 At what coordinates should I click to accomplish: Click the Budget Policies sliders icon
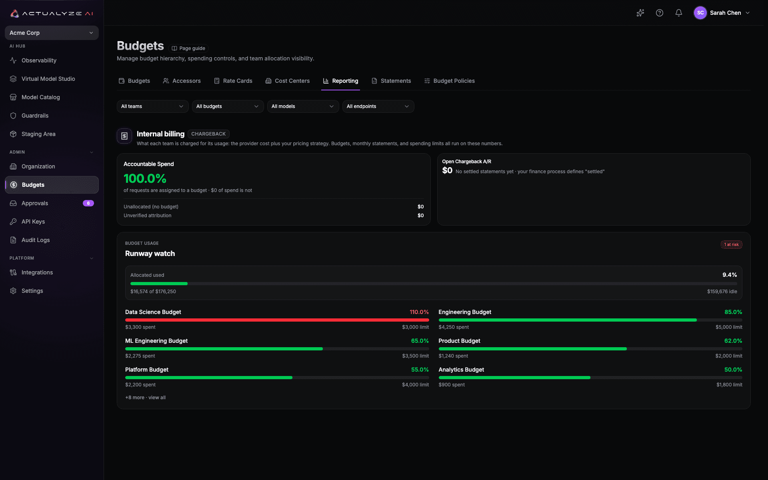427,81
